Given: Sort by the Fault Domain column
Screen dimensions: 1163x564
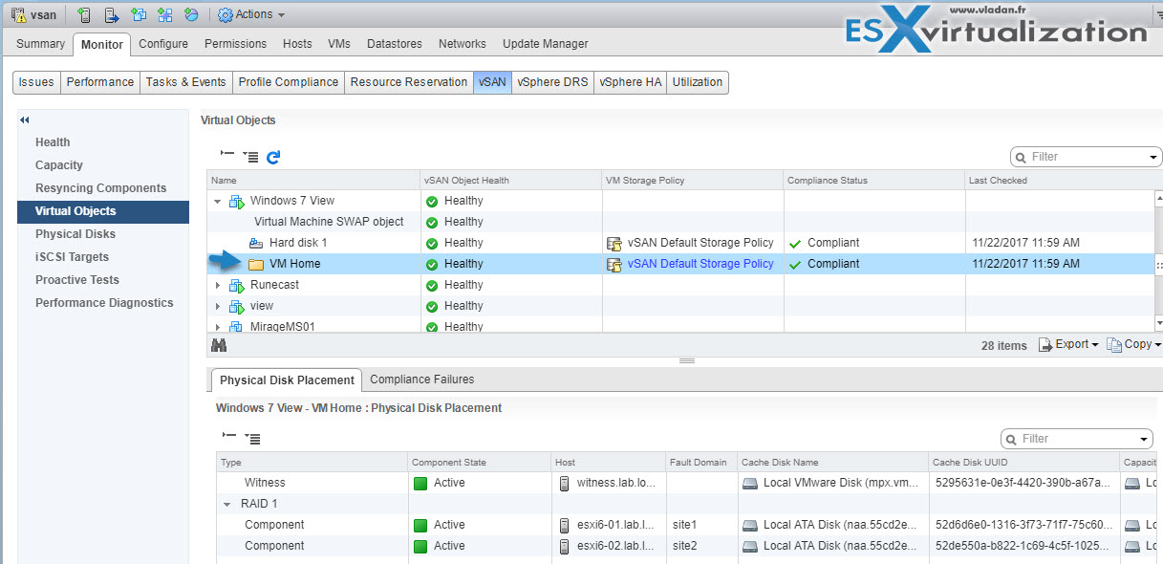Looking at the screenshot, I should [701, 463].
